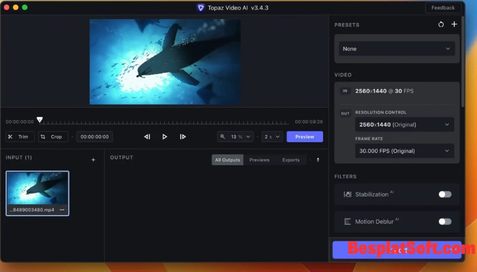Enable Motion Deblur
477x272 pixels.
point(444,222)
